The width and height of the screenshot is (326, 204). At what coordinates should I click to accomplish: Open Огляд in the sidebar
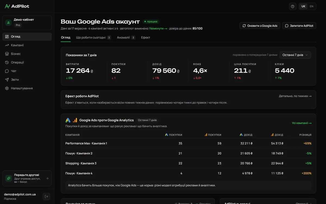point(27,37)
